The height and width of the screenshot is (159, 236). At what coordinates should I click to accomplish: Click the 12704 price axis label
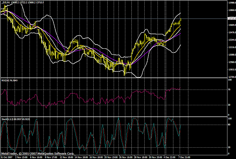click(232, 77)
